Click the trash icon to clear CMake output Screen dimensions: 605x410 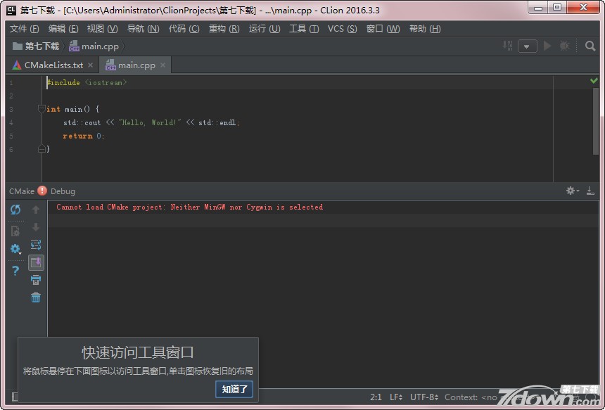pyautogui.click(x=36, y=297)
